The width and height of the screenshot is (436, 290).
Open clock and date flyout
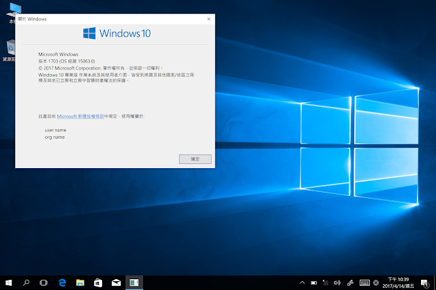[398, 283]
